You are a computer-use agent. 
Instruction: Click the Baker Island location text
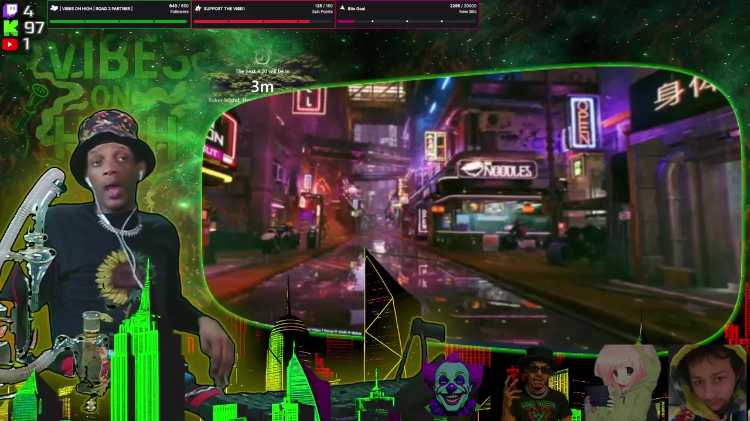[x=224, y=101]
